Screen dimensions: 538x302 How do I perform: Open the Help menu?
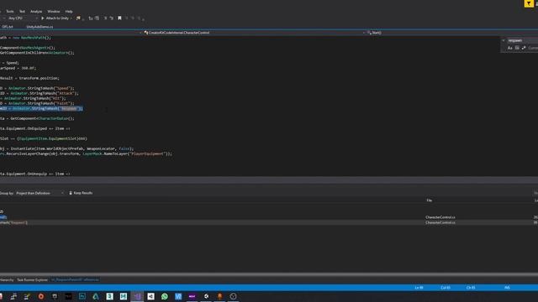[69, 11]
